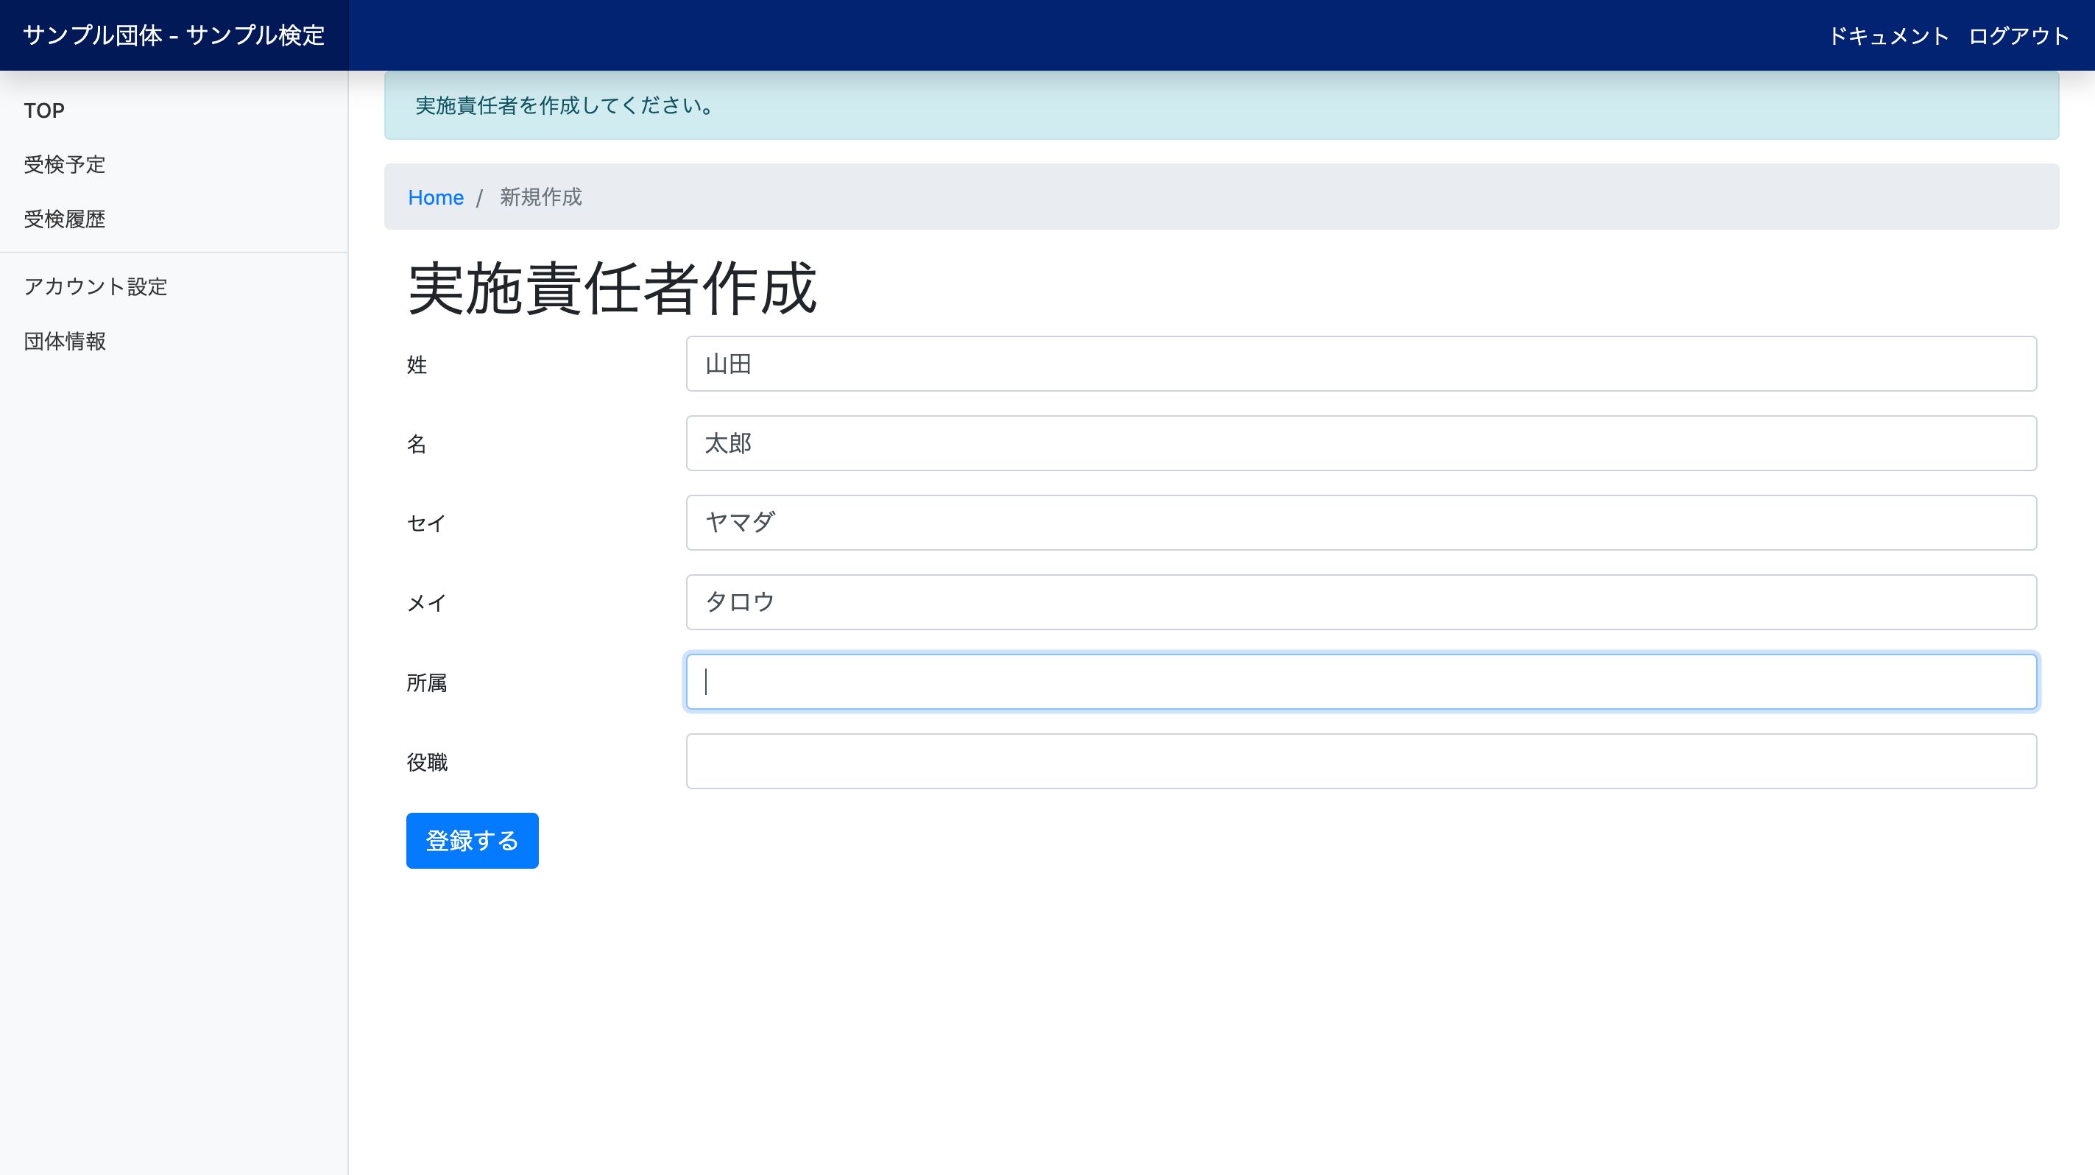Open 団体情報 in sidebar
Image resolution: width=2095 pixels, height=1175 pixels.
[x=65, y=341]
